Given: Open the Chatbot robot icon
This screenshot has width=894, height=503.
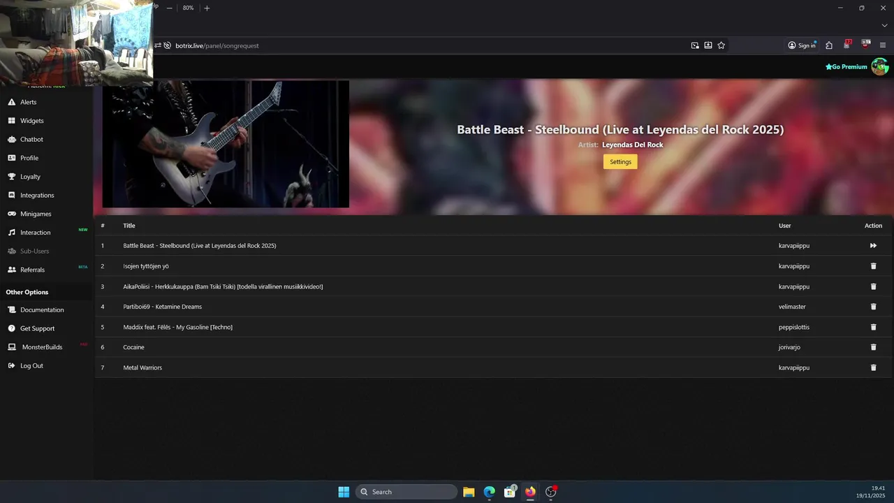Looking at the screenshot, I should (11, 139).
